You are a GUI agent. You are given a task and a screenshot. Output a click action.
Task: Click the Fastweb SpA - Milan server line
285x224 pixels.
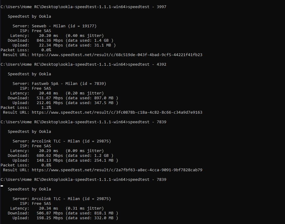[69, 84]
